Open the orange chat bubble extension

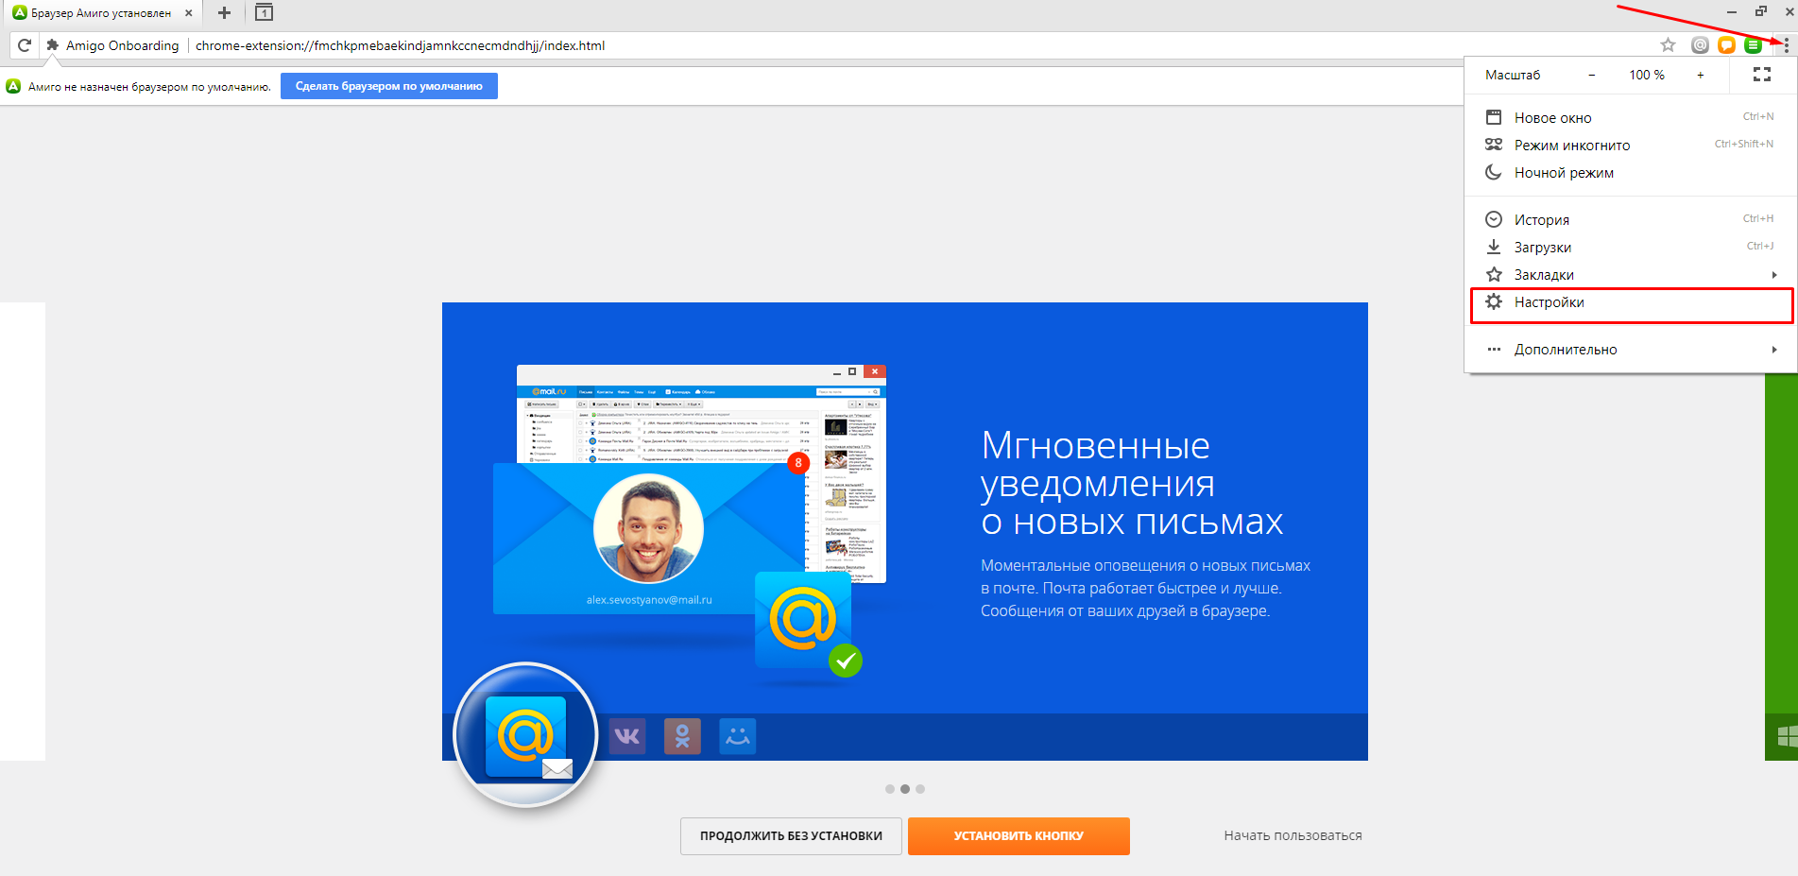(x=1726, y=45)
